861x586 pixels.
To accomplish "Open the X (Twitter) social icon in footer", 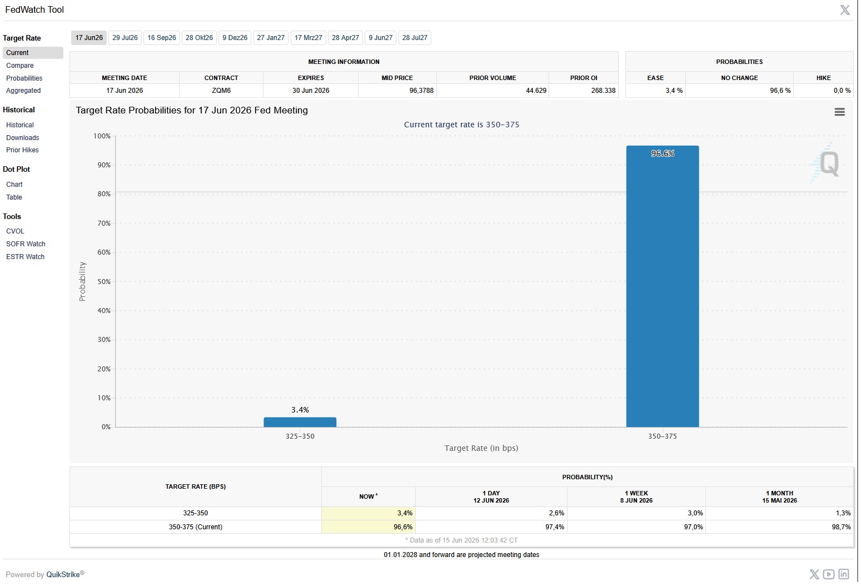I will tap(814, 574).
